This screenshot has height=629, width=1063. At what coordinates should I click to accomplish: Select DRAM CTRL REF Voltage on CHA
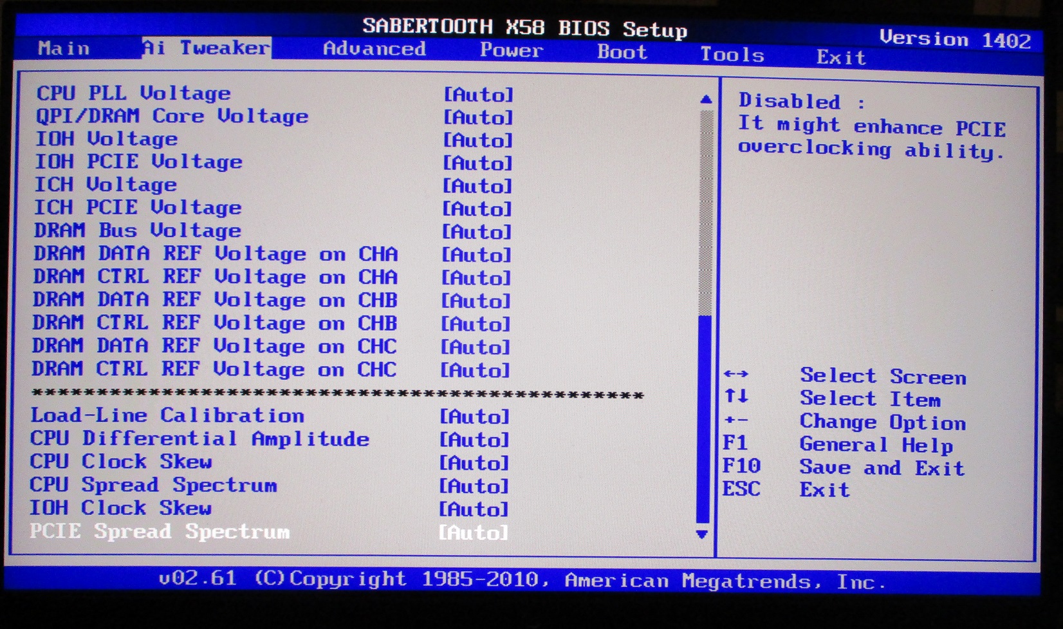click(x=216, y=277)
